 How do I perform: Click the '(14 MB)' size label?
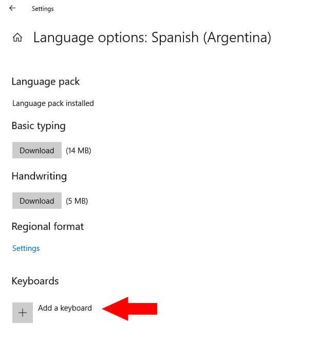[x=79, y=151]
